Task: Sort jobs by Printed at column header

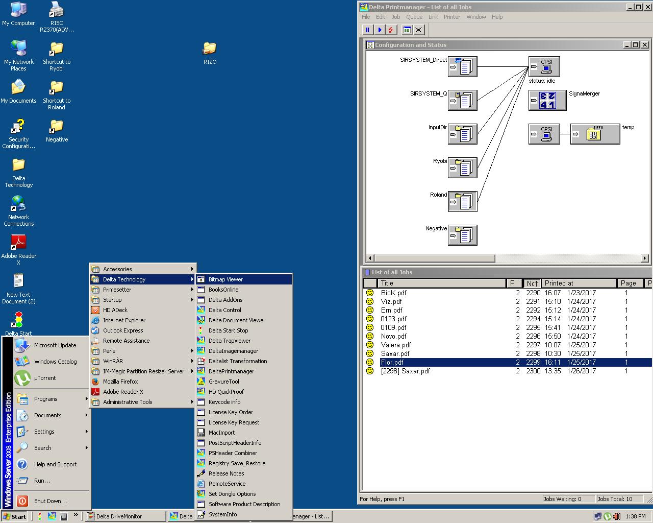Action: 579,283
